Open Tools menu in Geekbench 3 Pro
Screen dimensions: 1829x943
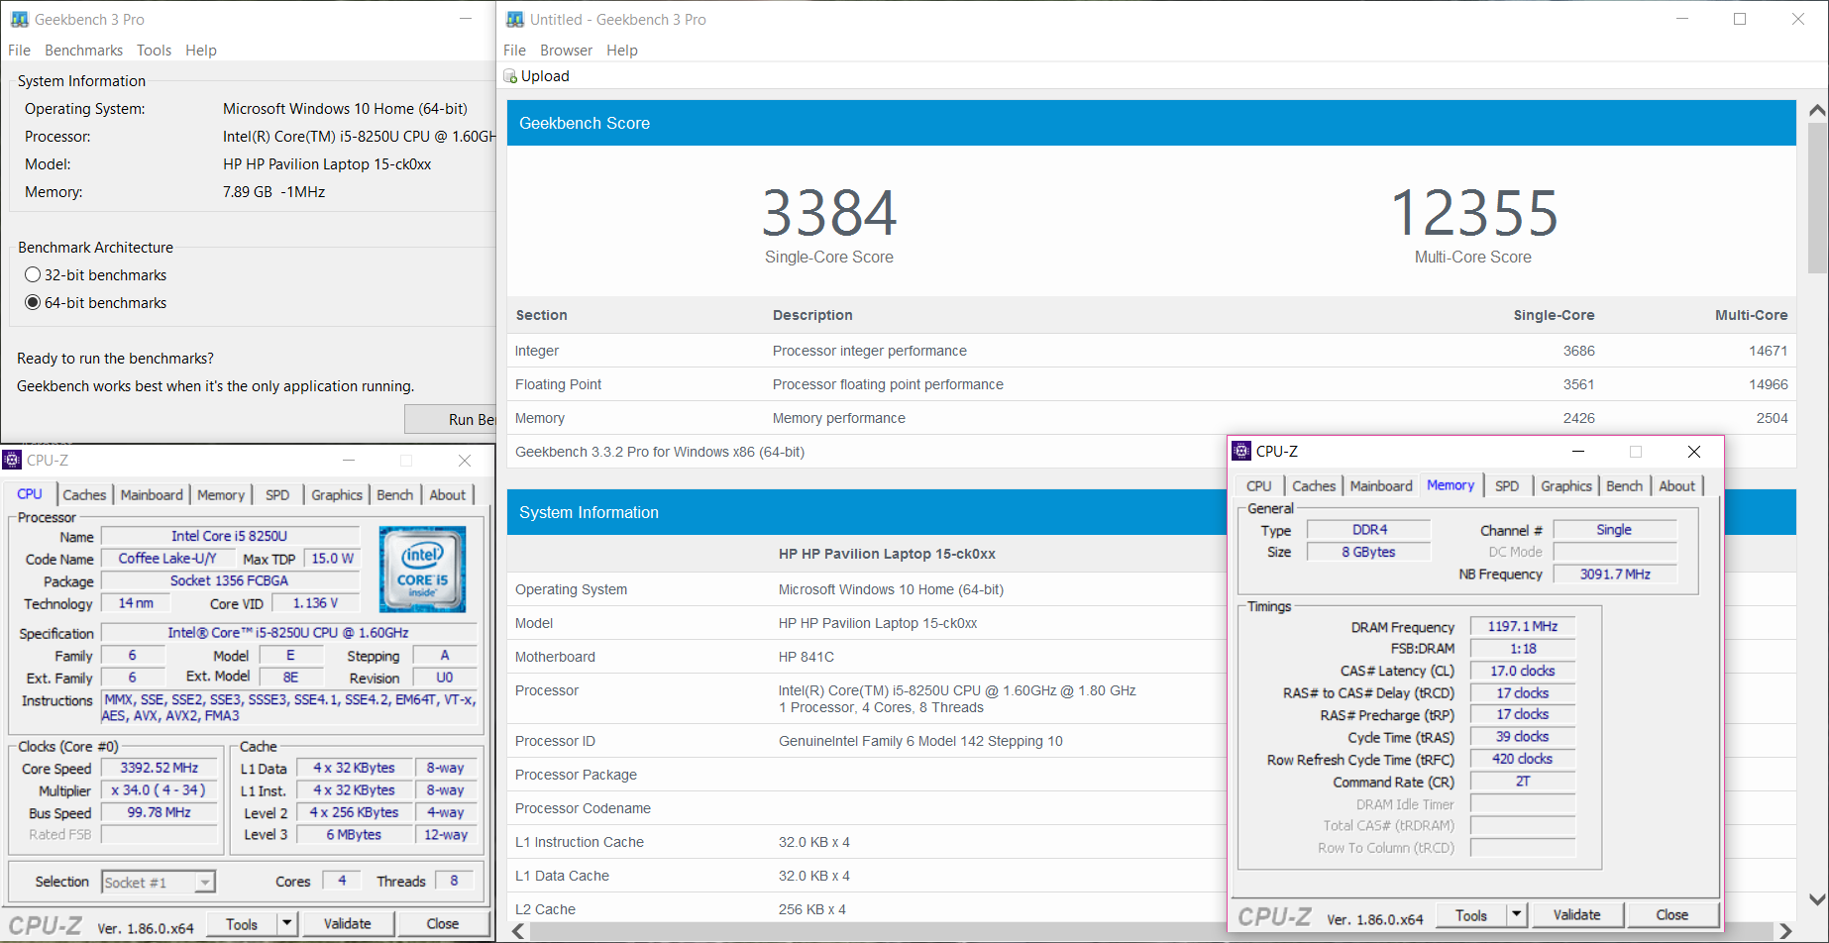click(154, 51)
